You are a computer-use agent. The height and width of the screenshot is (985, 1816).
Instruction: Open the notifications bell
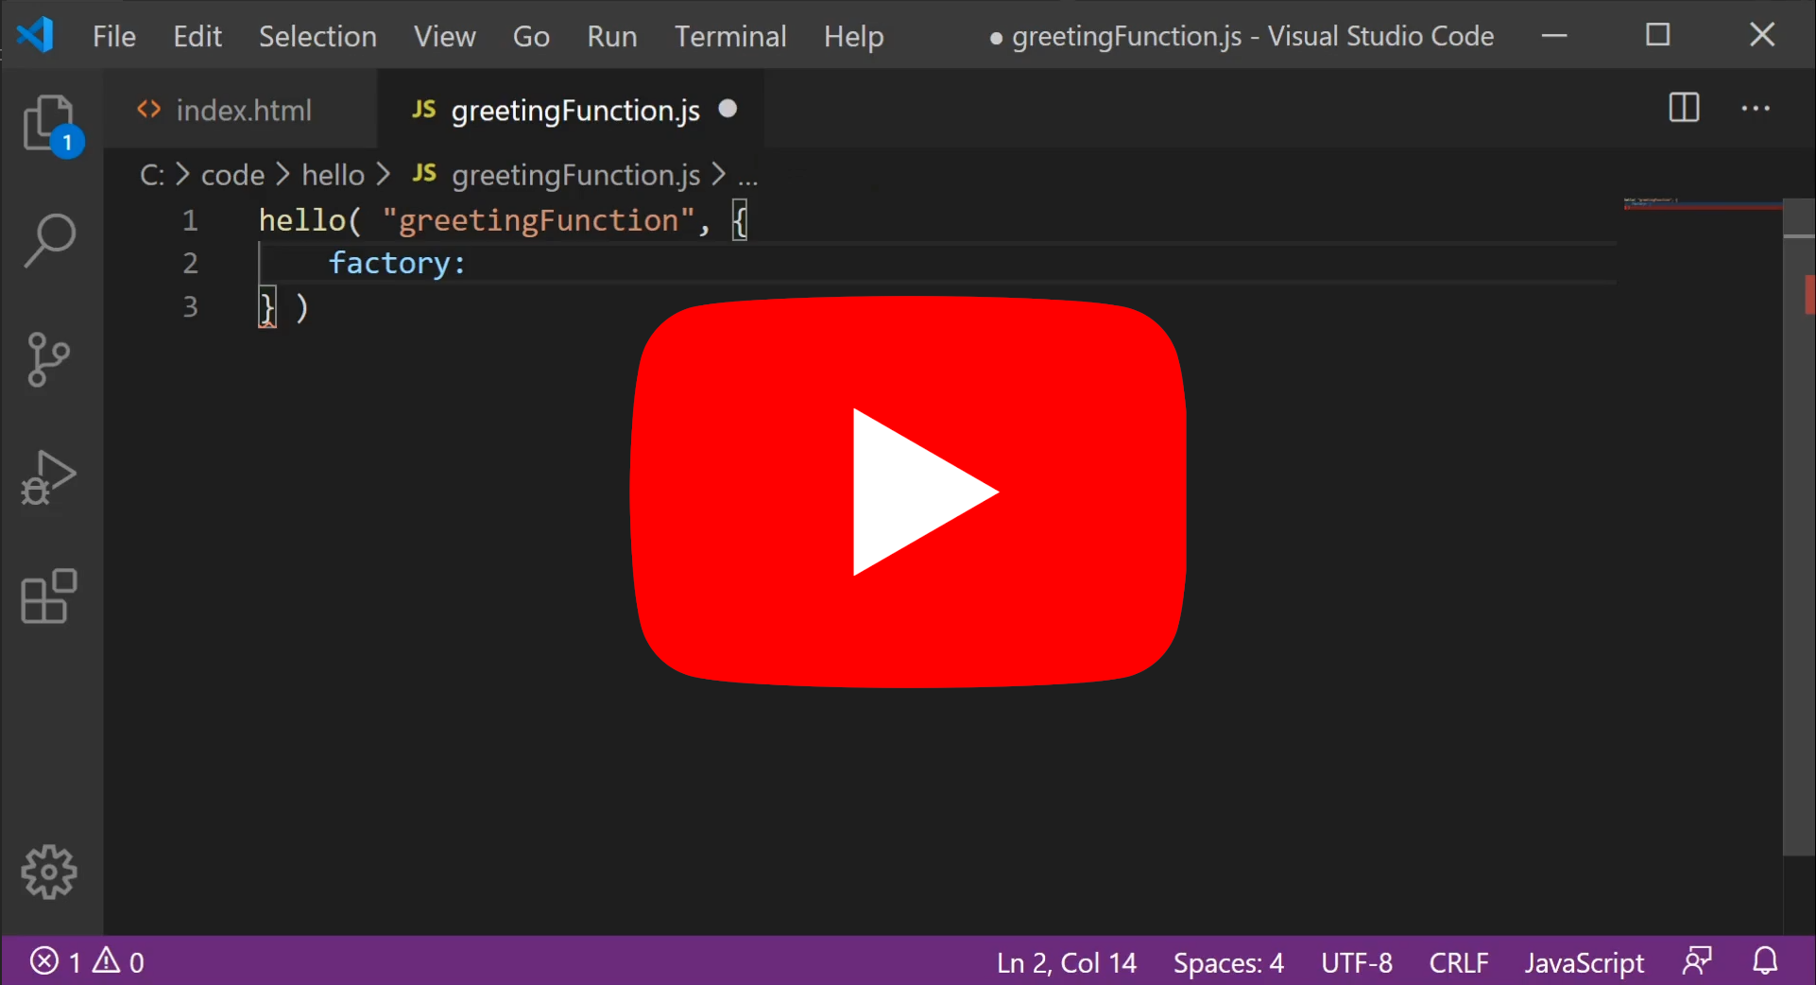[1765, 961]
